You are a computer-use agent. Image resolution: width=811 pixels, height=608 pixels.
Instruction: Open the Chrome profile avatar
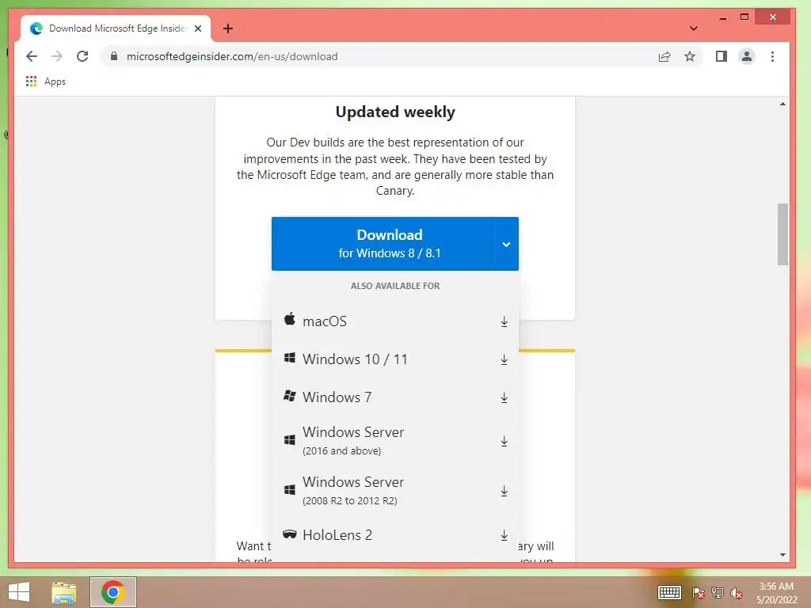pos(746,56)
